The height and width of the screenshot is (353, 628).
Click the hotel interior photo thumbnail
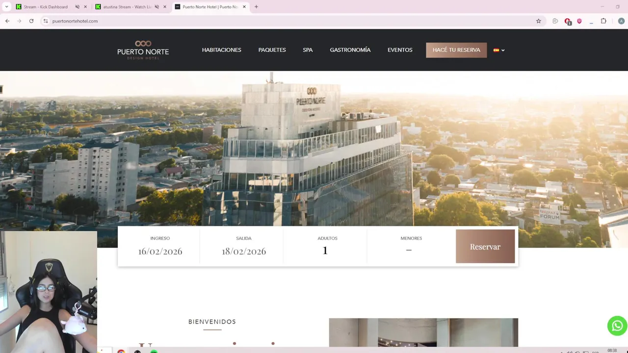click(423, 332)
